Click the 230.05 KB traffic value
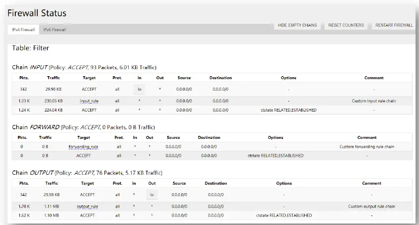This screenshot has width=419, height=225. pyautogui.click(x=54, y=101)
